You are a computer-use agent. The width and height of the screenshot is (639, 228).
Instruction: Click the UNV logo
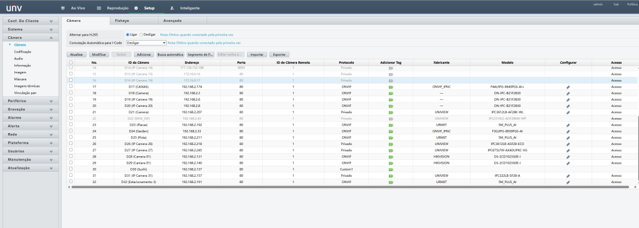tap(14, 7)
